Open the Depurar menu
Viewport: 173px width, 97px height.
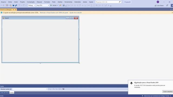[x=39, y=2]
